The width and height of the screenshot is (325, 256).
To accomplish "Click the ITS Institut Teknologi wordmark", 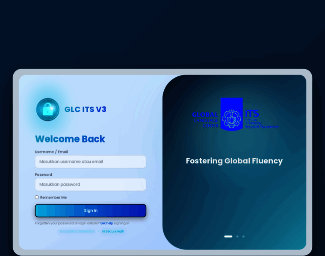I will coord(261,119).
